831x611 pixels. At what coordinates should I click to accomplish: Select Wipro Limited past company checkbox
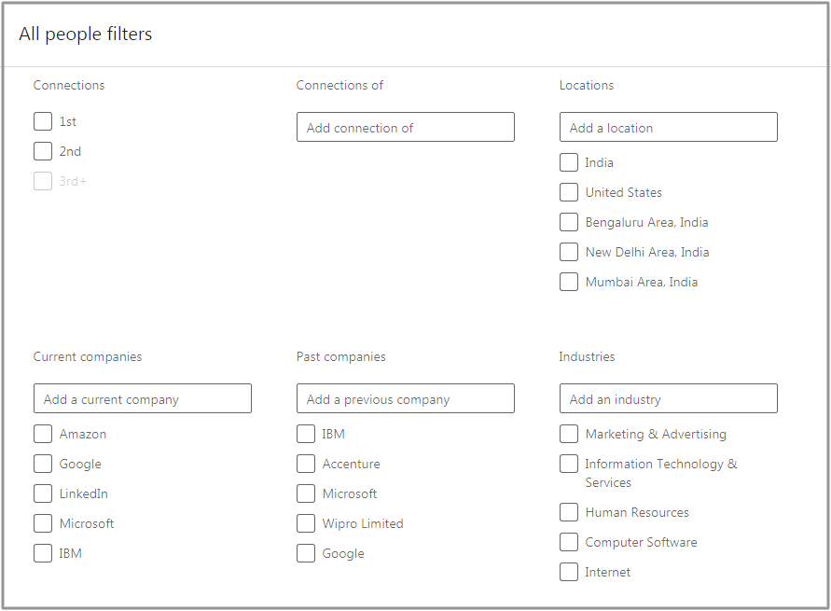[x=306, y=523]
